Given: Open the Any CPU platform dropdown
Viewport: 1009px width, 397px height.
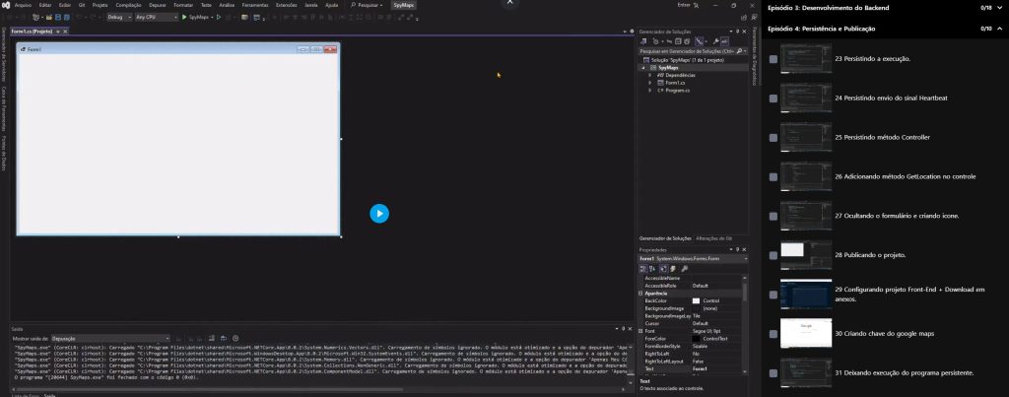Looking at the screenshot, I should [157, 18].
